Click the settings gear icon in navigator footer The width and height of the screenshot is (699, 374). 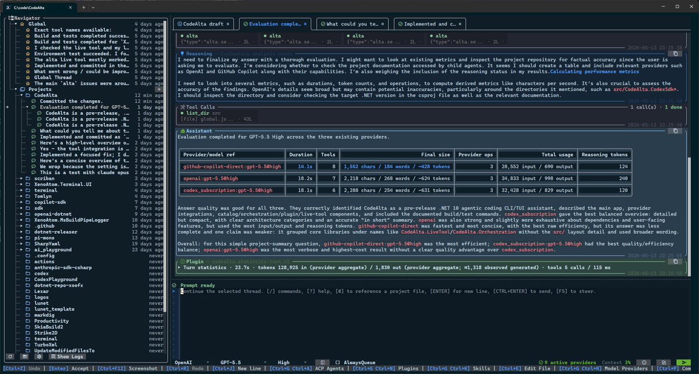(39, 357)
